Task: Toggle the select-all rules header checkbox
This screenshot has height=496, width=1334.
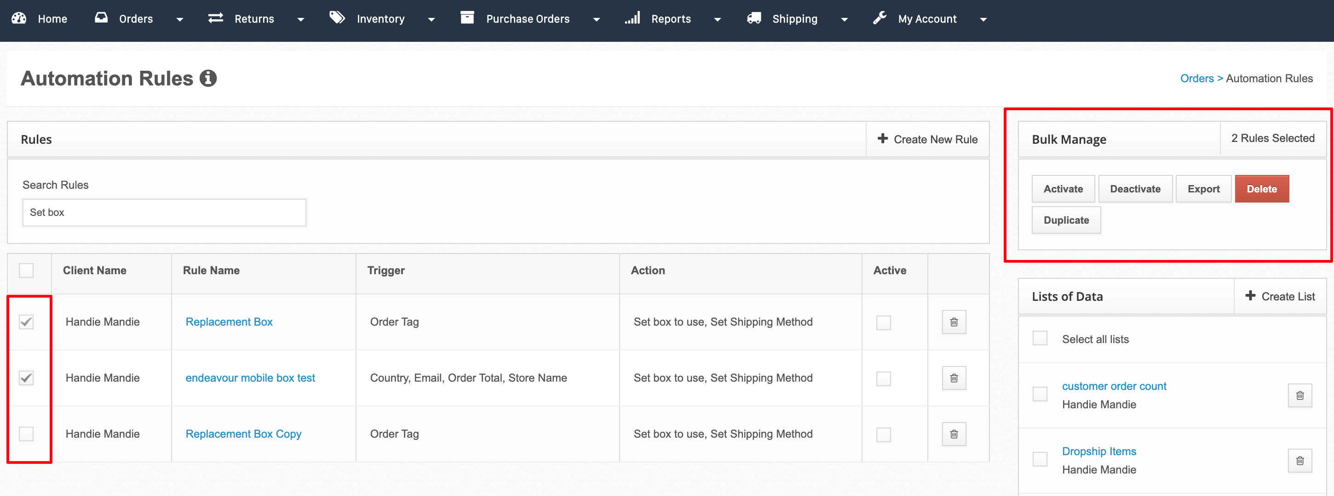Action: 26,271
